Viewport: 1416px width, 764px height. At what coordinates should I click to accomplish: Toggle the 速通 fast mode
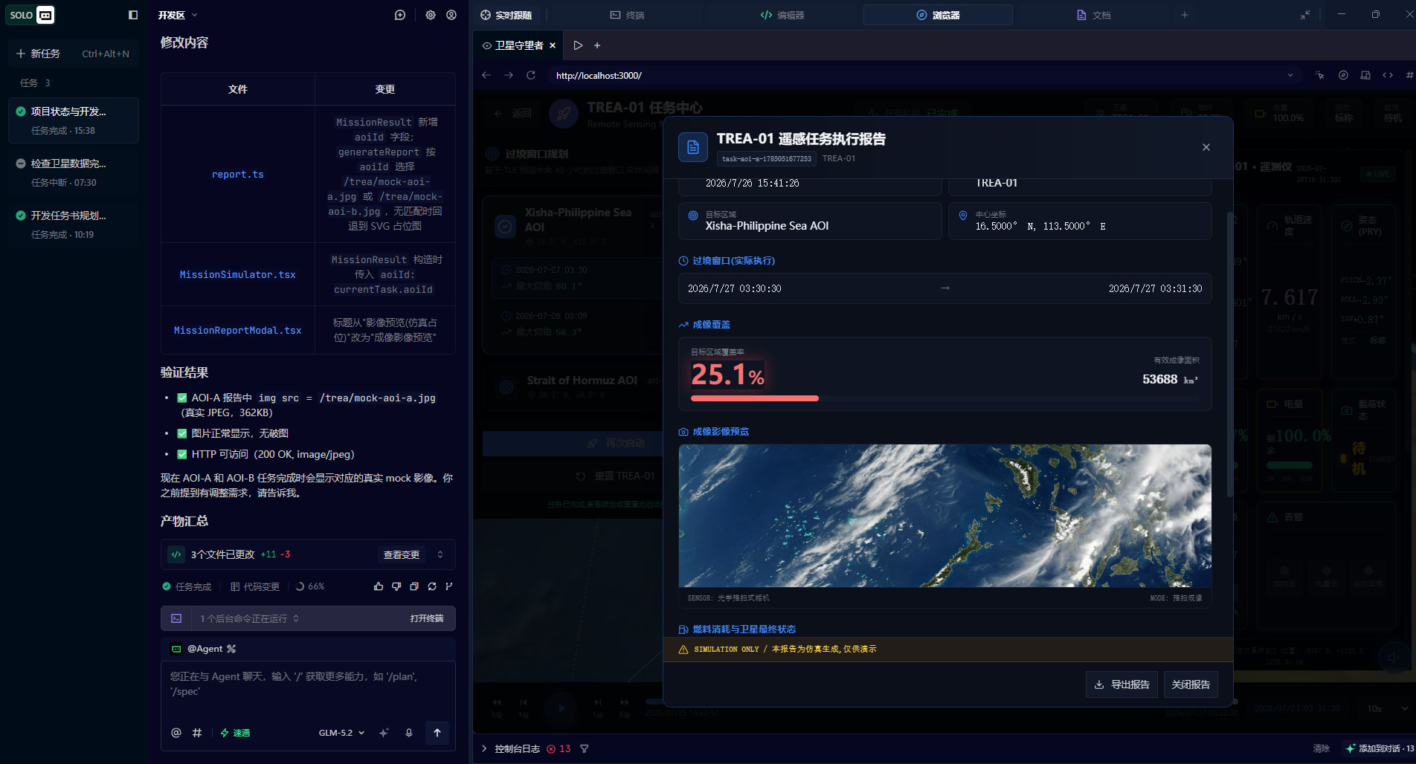pos(235,733)
